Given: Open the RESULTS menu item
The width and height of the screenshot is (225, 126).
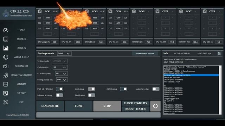Looking at the screenshot, I should [22, 48].
